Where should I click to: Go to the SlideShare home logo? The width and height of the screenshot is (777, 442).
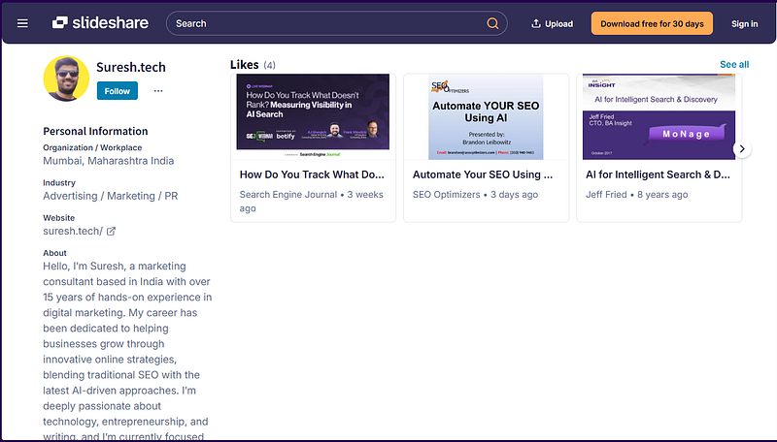tap(100, 22)
